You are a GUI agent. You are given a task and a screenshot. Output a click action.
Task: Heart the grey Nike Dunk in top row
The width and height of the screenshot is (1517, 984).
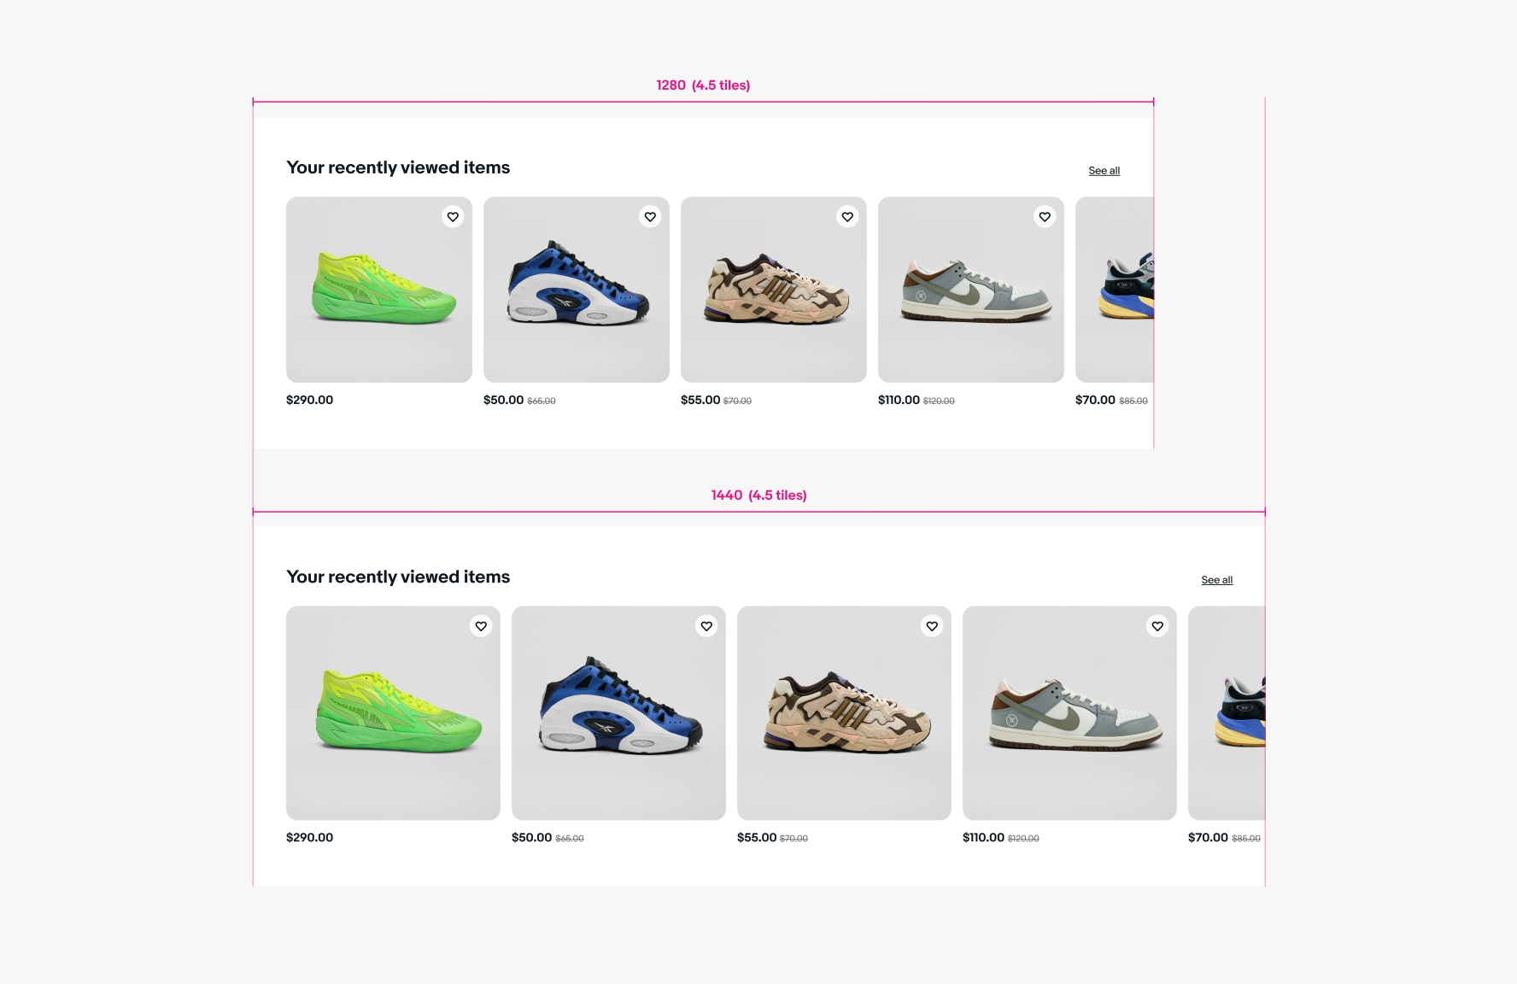[1045, 217]
